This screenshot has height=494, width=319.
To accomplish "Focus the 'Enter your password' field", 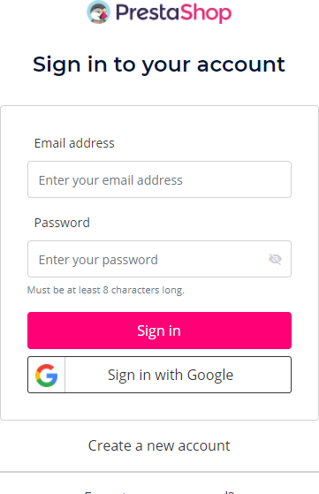I will click(159, 259).
